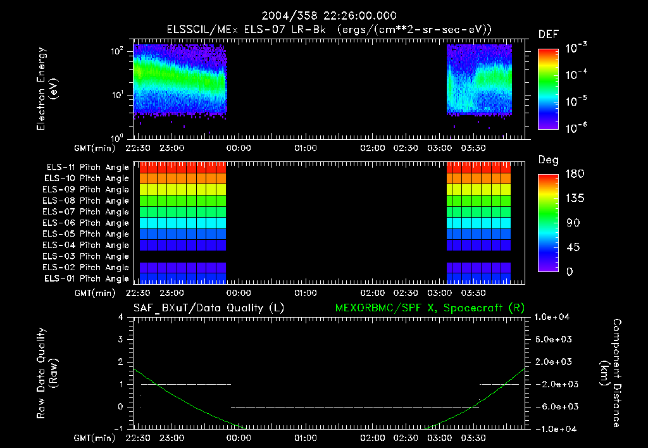Screen dimensions: 648x448
Task: Click the Electron Energy (eV) axis label
Action: (x=47, y=89)
